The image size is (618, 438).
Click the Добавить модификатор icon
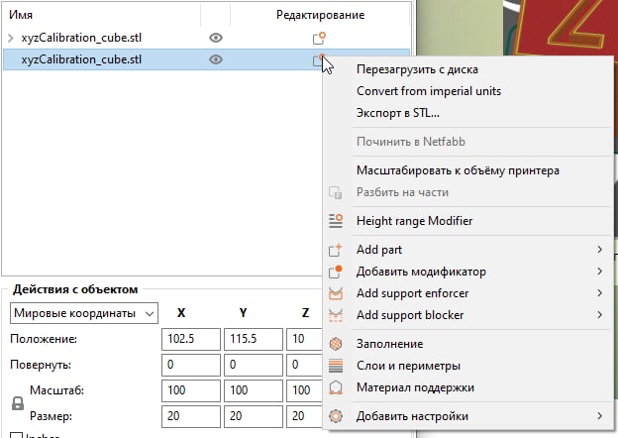click(x=336, y=272)
